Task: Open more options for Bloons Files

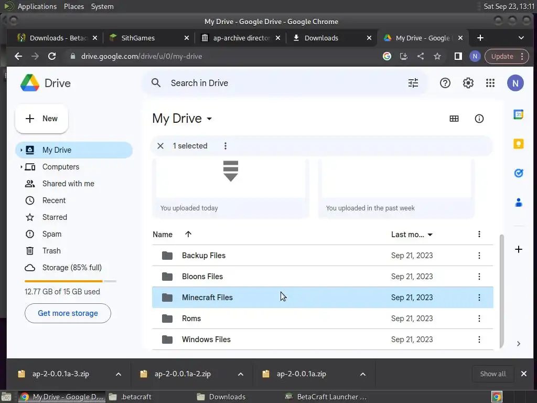Action: 479,276
